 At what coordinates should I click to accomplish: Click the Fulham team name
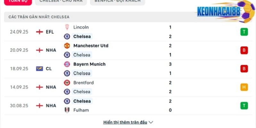pyautogui.click(x=81, y=110)
